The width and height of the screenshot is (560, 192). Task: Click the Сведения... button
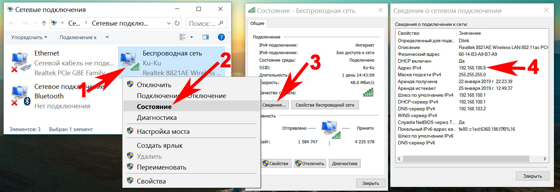pos(275,105)
